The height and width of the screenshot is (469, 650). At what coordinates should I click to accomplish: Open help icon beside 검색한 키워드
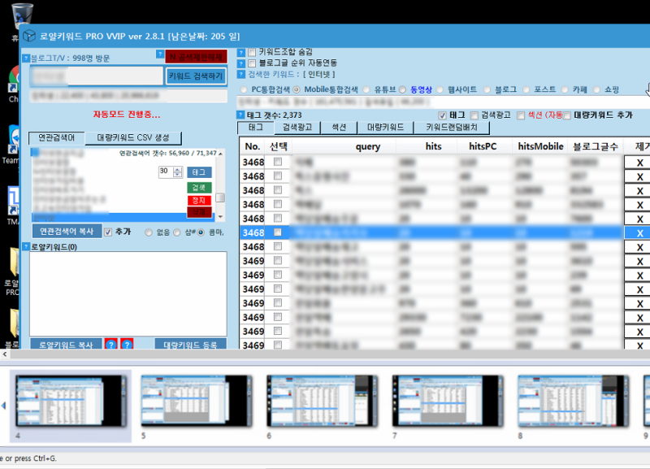point(240,75)
